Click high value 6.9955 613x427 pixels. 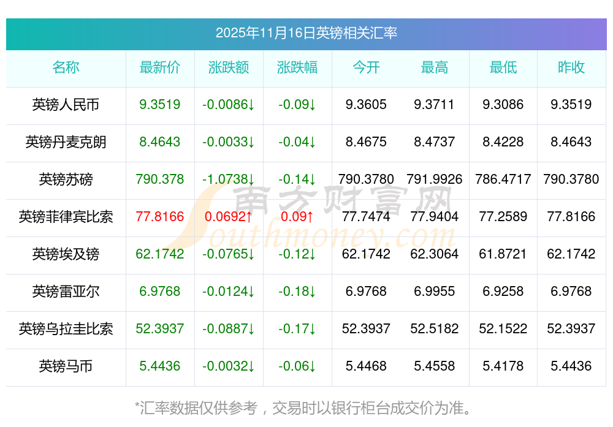coord(435,292)
